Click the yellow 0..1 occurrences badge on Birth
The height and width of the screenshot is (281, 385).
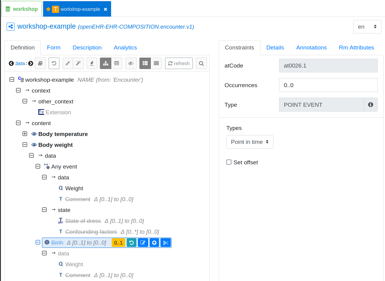(x=118, y=242)
